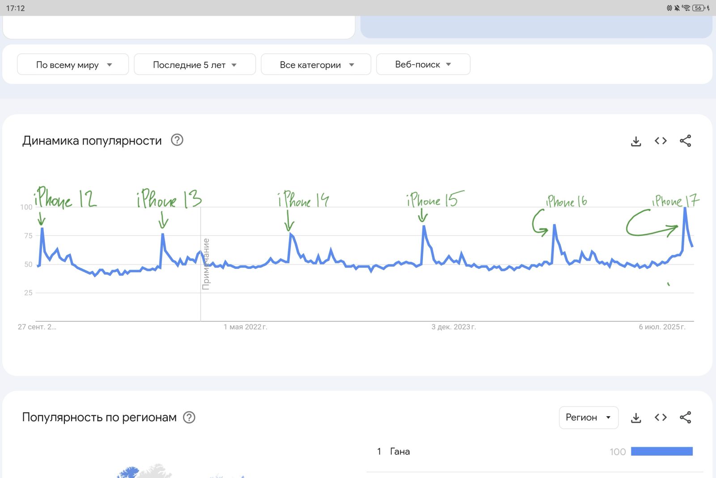Select Гана in the regions list

pyautogui.click(x=400, y=452)
